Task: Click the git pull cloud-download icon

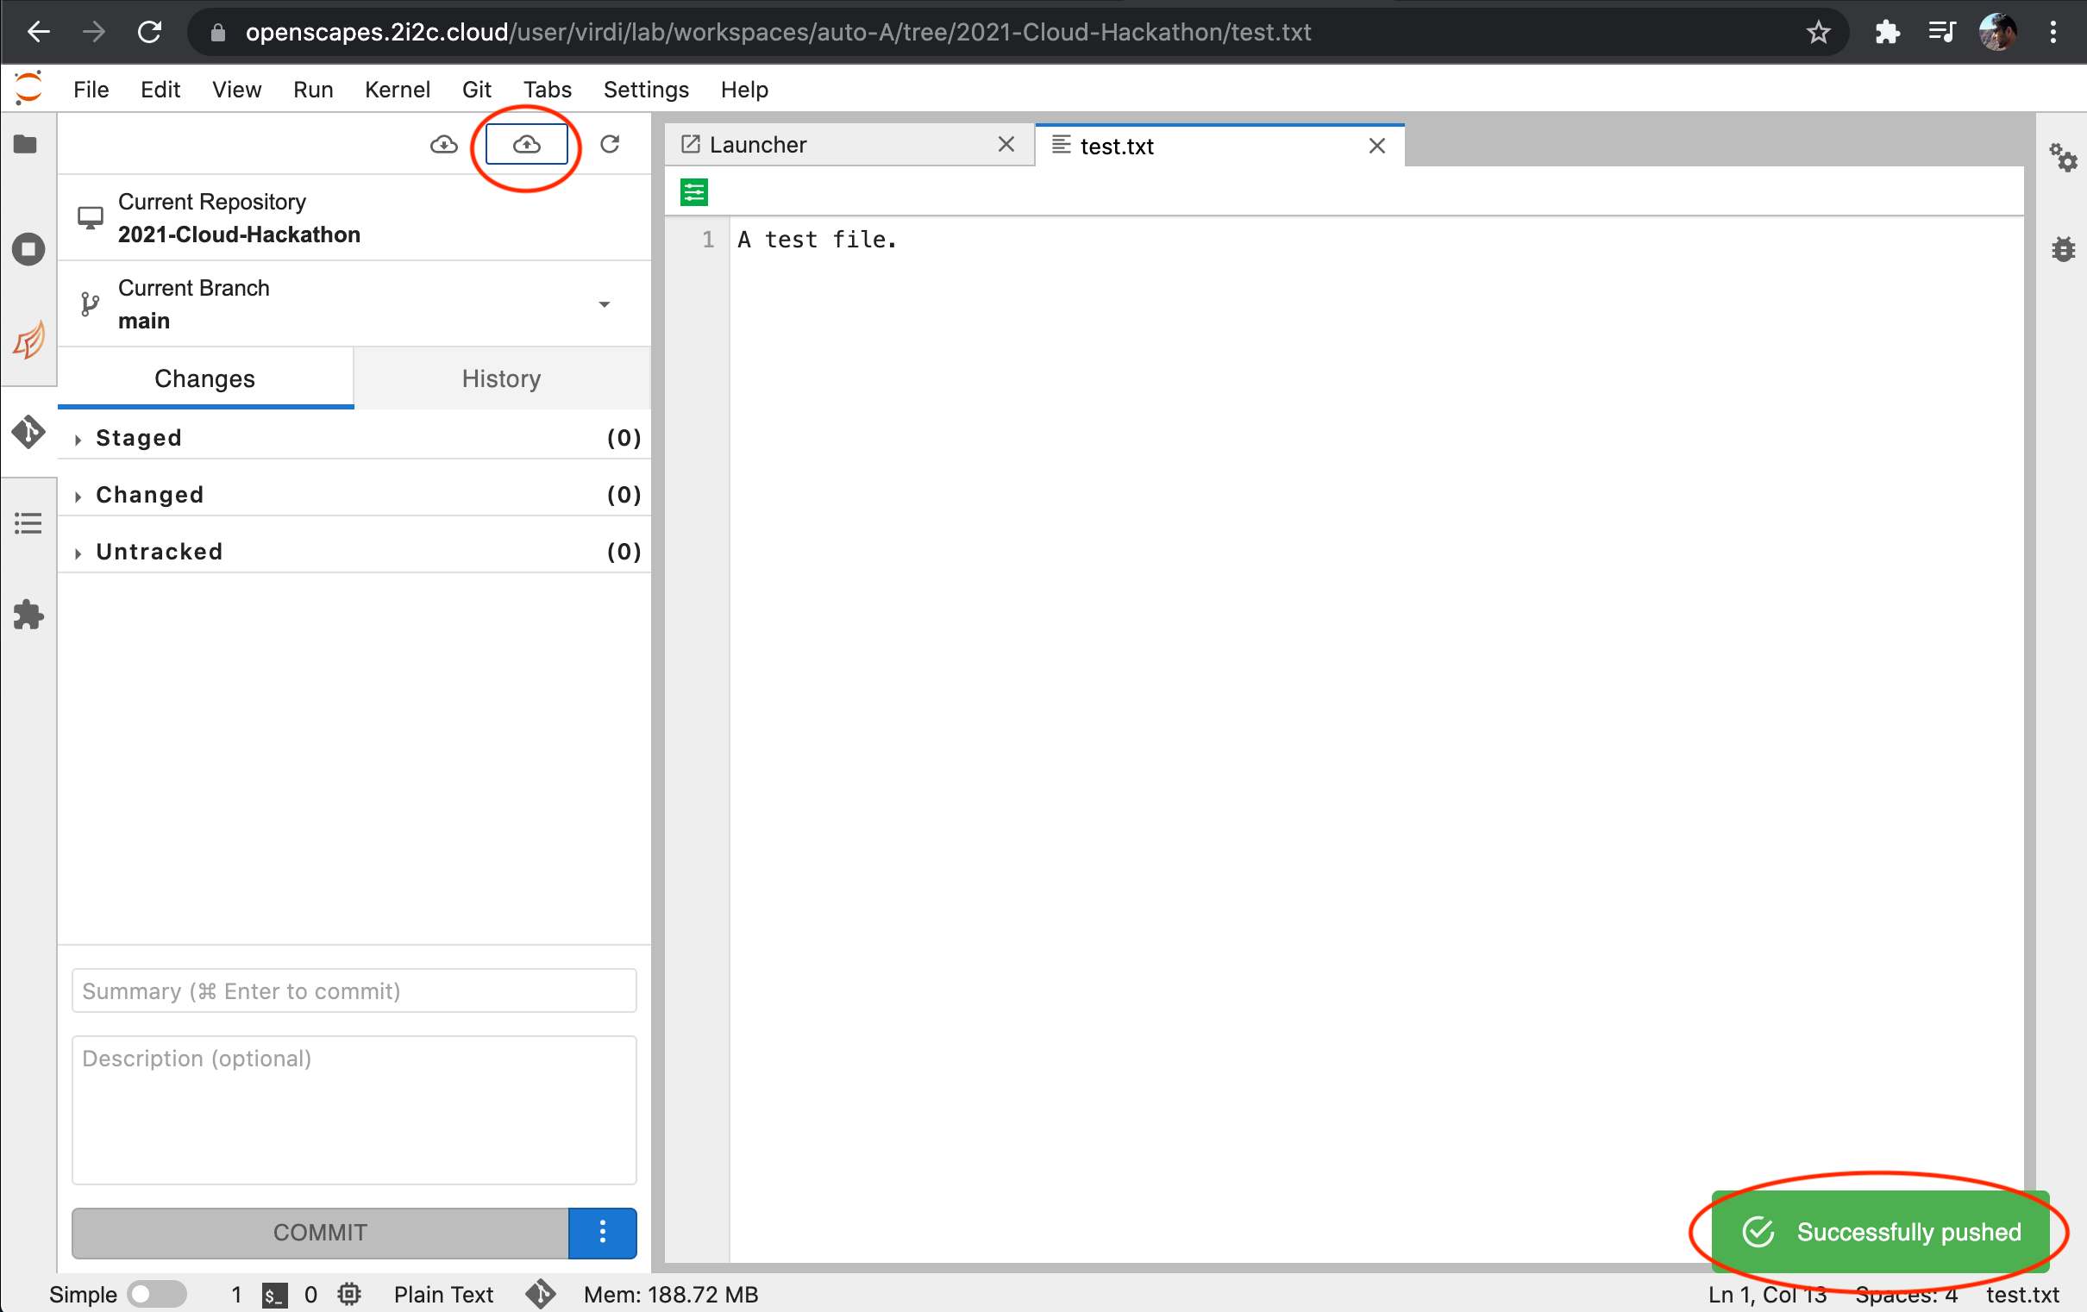Action: tap(444, 144)
